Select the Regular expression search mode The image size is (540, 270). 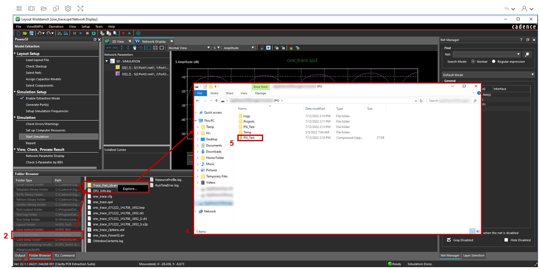[494, 62]
